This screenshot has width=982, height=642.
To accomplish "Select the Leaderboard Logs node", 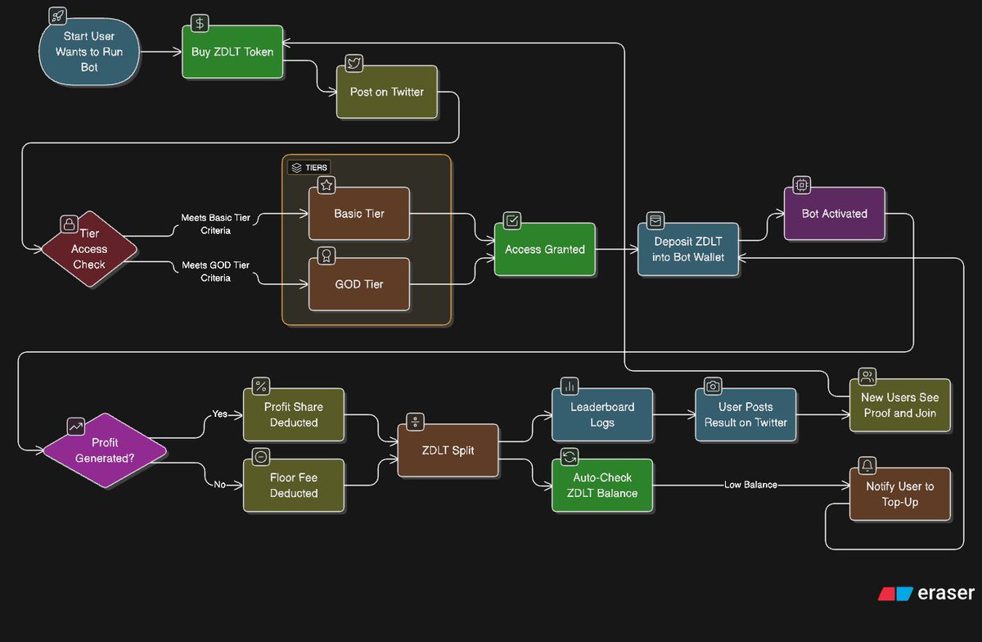I will click(601, 414).
